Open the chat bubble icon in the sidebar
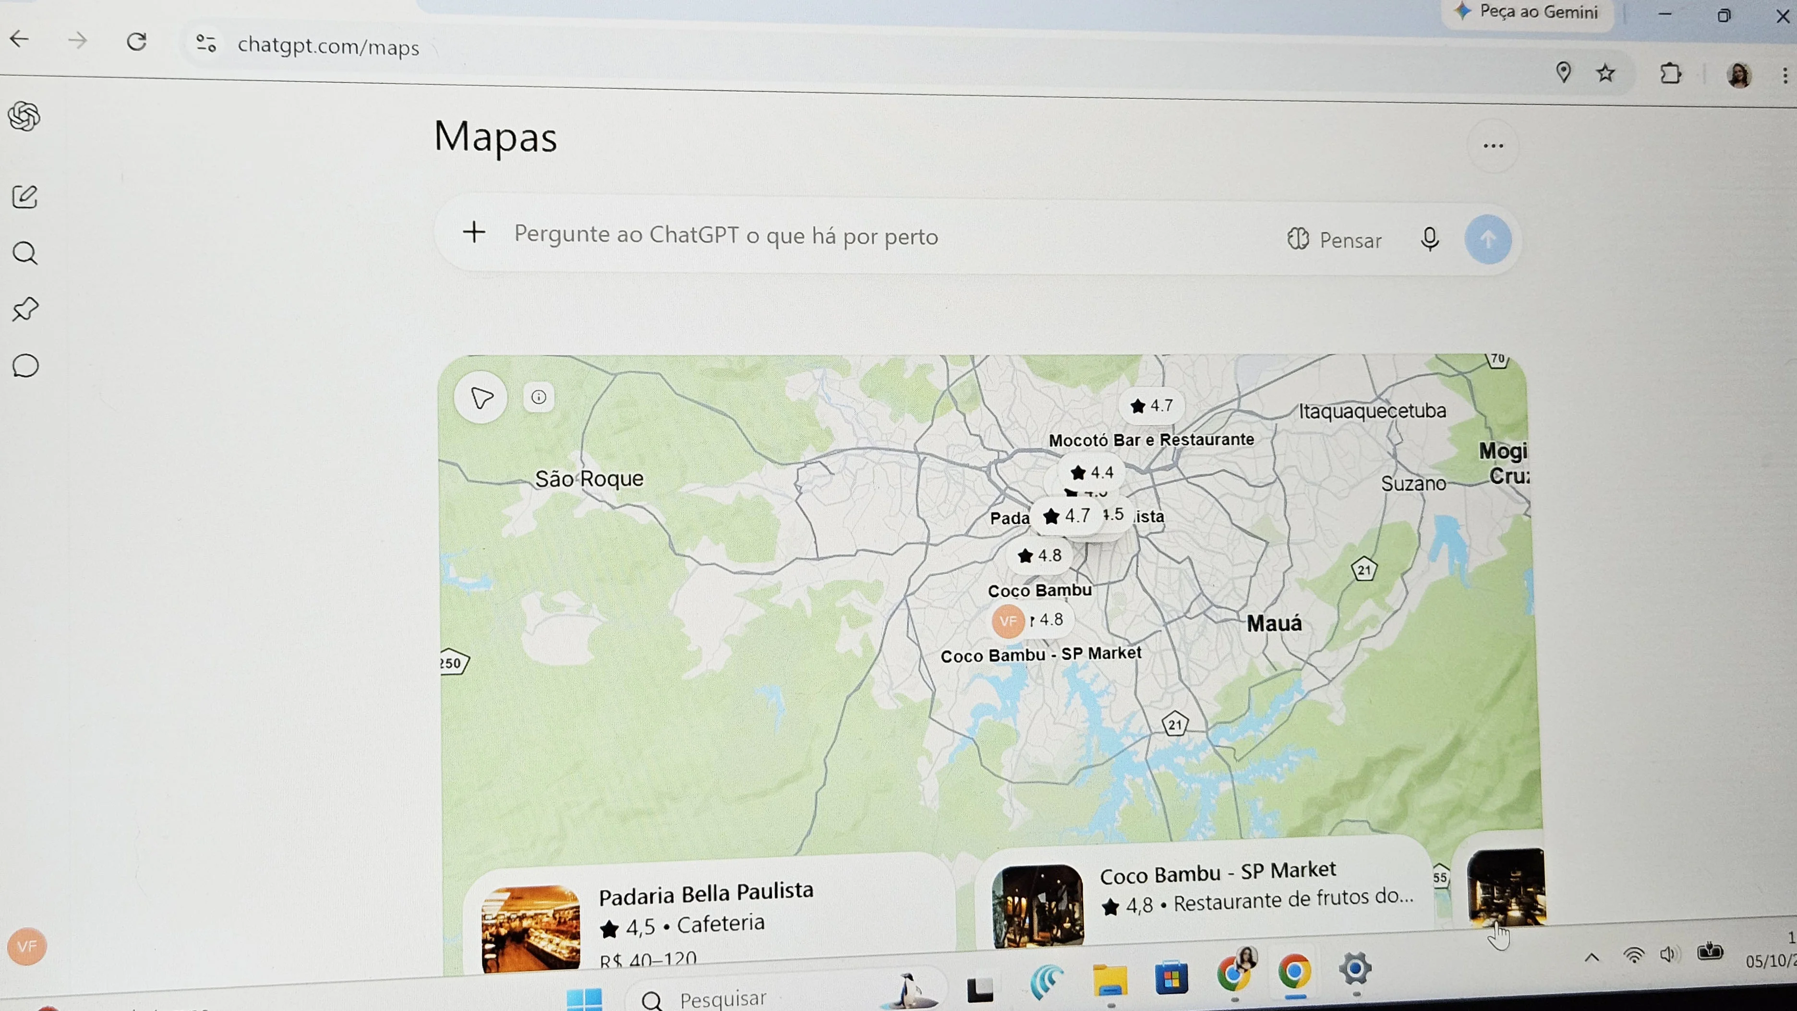This screenshot has height=1011, width=1797. pyautogui.click(x=25, y=365)
